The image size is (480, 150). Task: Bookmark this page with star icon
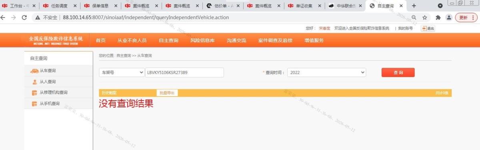[x=425, y=18]
